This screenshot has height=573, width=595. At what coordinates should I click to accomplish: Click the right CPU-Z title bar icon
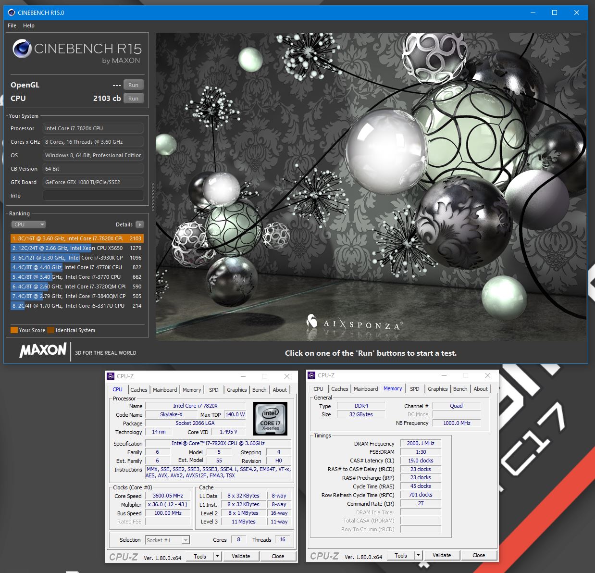312,375
